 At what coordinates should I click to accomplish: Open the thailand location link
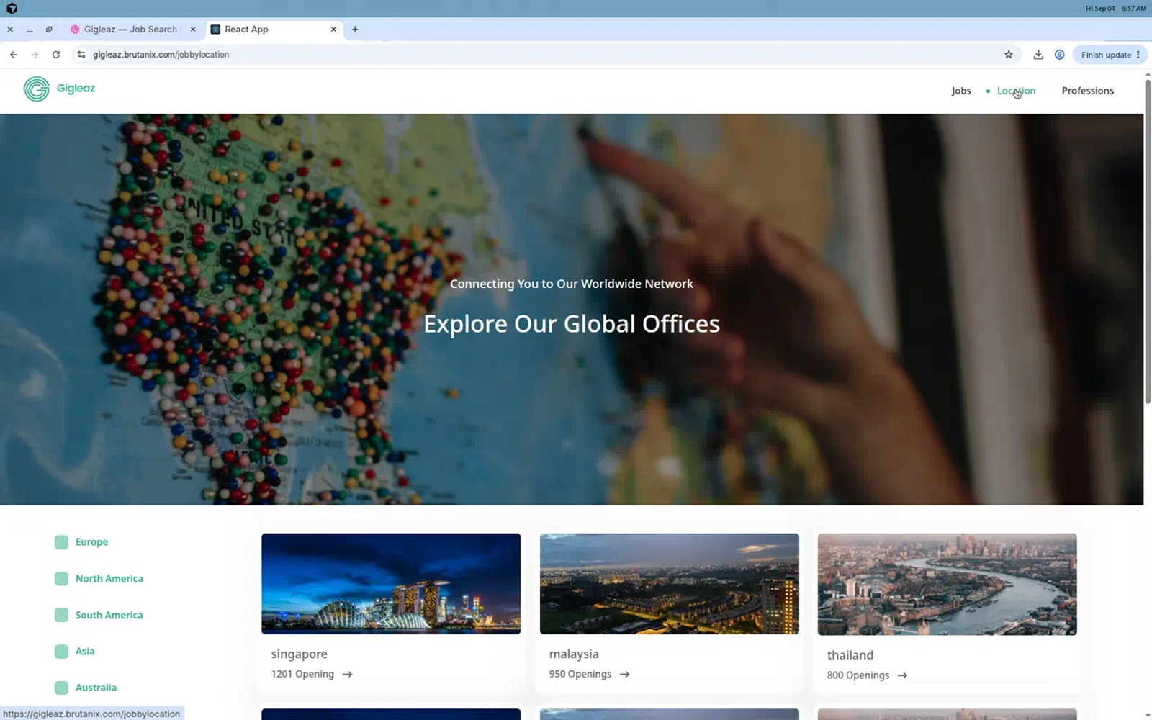(x=850, y=655)
